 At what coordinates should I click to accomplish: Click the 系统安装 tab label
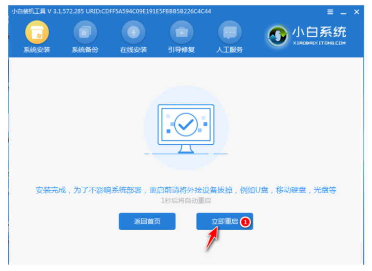tap(37, 49)
